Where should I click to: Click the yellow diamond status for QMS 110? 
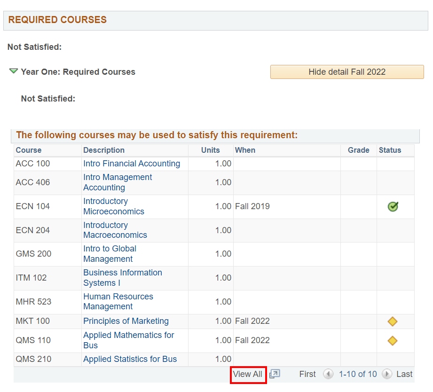(393, 340)
